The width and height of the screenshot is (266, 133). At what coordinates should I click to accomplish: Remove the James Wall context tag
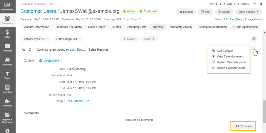tap(59, 61)
